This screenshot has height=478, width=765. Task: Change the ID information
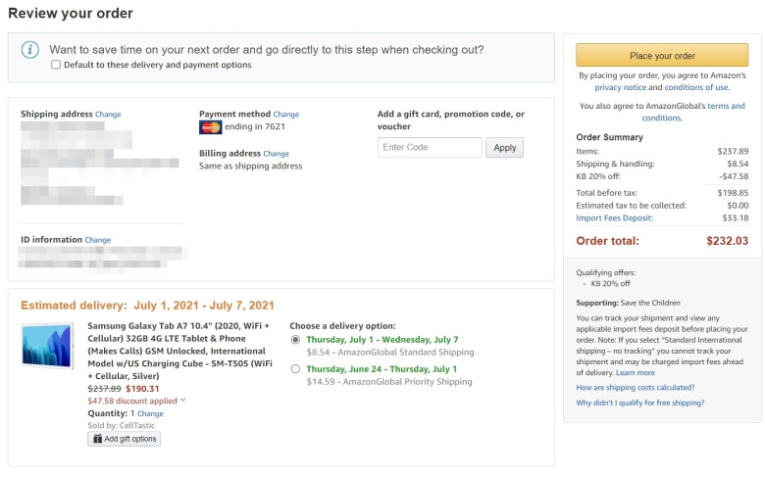(x=97, y=240)
